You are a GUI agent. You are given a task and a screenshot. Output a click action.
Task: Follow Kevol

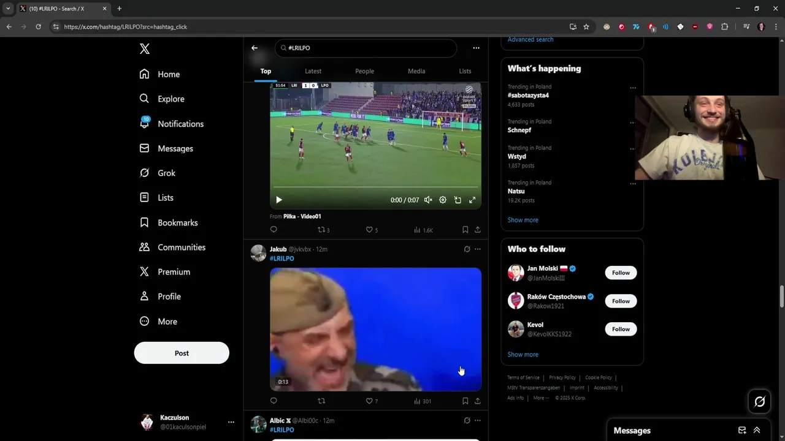(x=621, y=329)
